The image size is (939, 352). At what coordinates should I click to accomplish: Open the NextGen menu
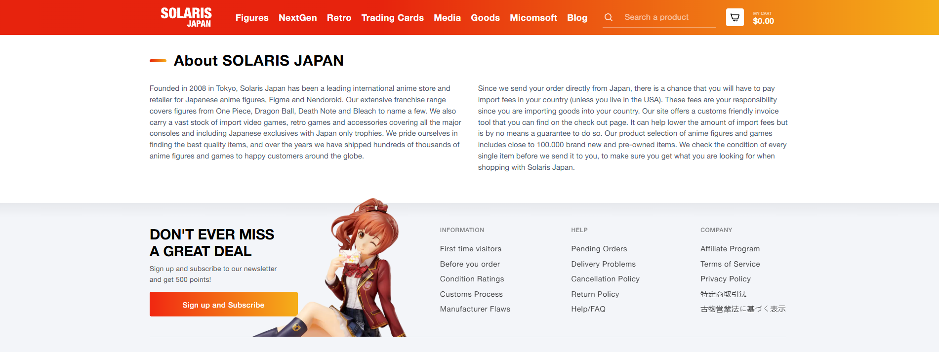[x=298, y=18]
